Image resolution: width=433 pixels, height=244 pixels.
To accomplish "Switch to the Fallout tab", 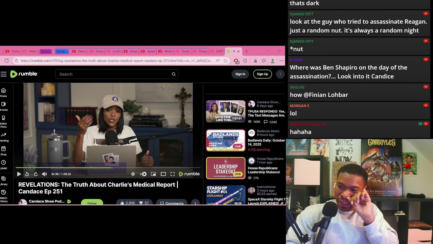I will click(79, 51).
